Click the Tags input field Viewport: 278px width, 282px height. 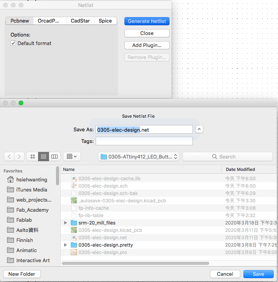(x=144, y=141)
